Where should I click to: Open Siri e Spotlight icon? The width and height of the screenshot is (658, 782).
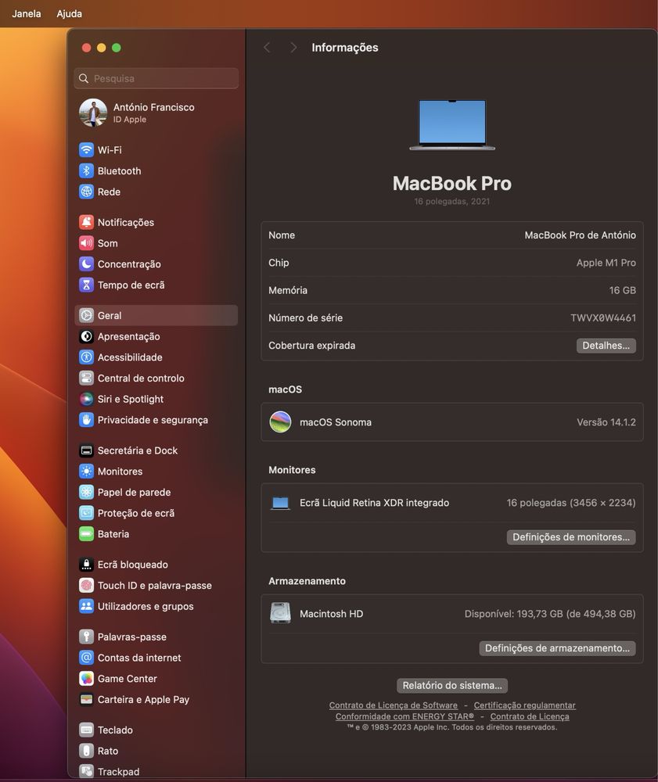(x=86, y=399)
